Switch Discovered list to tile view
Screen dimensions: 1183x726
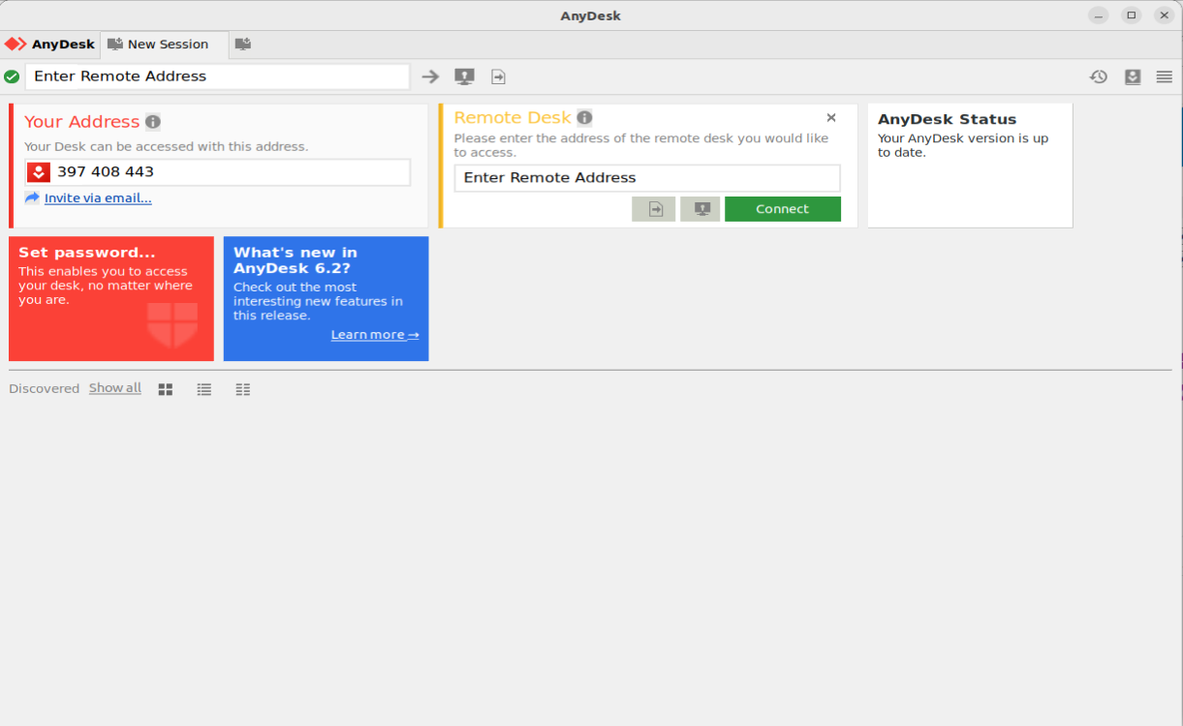pos(166,389)
